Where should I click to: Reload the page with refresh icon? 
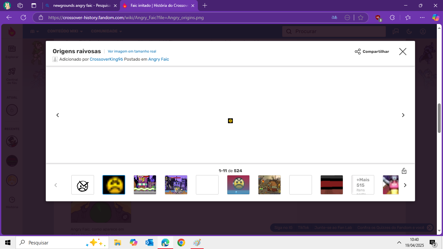pyautogui.click(x=23, y=18)
